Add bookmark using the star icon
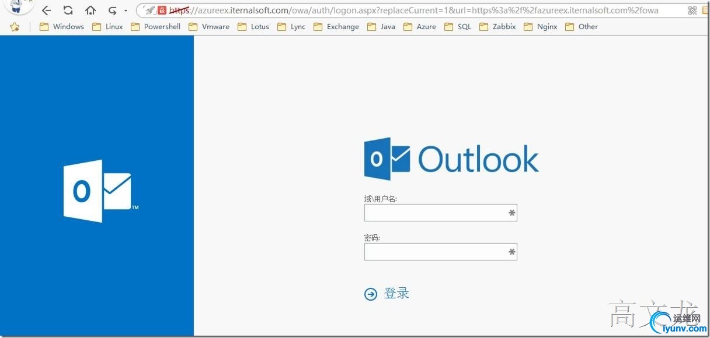710x338 pixels. (15, 27)
